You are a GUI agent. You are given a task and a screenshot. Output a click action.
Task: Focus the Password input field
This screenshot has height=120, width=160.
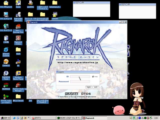(80, 81)
